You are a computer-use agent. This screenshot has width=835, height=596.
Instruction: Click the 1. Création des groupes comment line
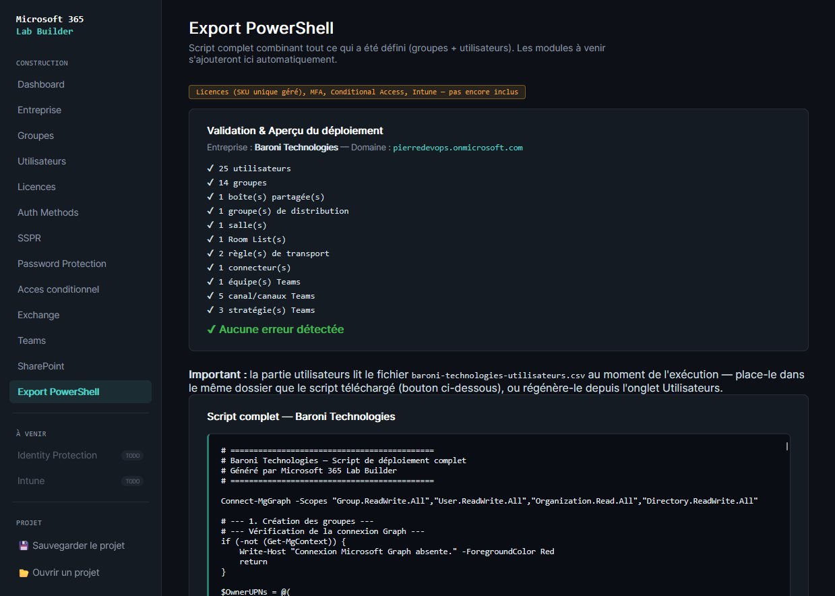coord(297,521)
